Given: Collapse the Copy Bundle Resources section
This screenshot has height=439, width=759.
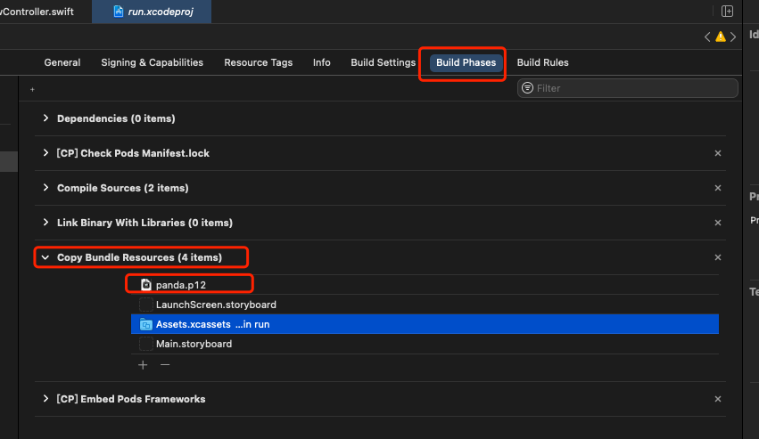Looking at the screenshot, I should (46, 257).
